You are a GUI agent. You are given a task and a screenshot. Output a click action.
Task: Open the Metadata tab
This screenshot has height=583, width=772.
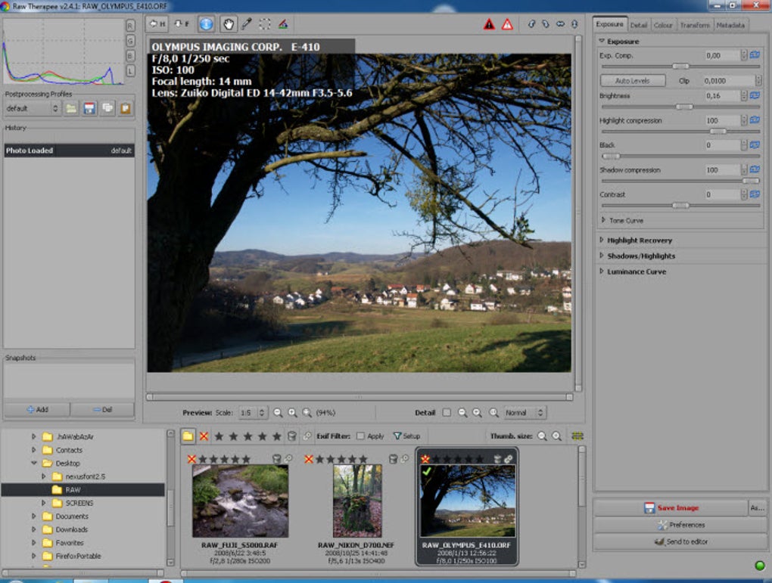pyautogui.click(x=730, y=25)
